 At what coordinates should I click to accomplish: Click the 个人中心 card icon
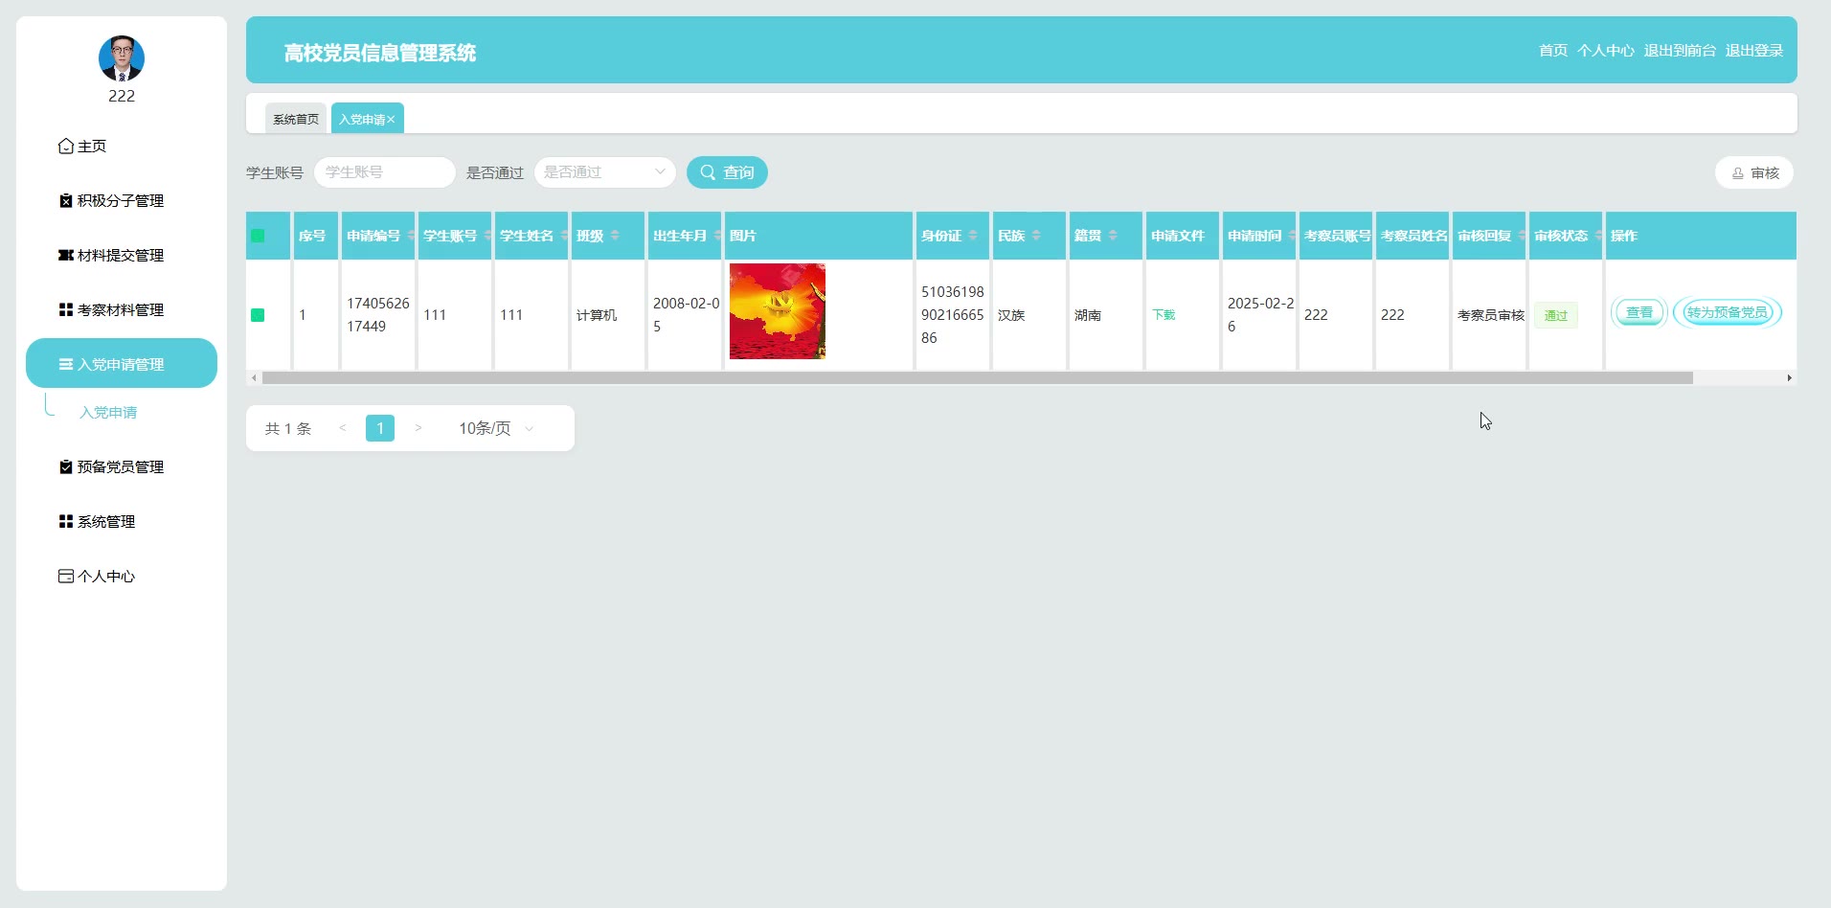pyautogui.click(x=65, y=577)
